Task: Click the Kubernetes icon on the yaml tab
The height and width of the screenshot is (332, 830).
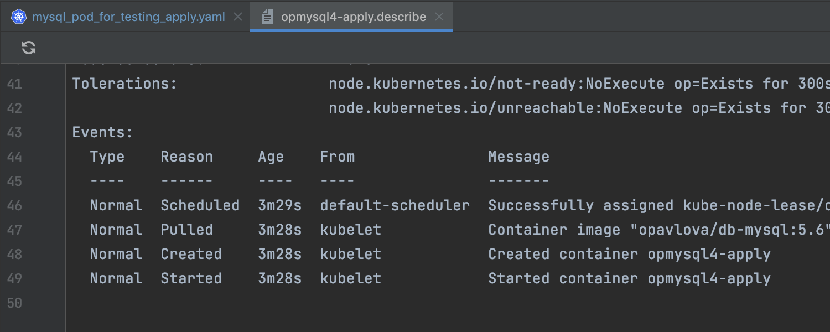Action: pyautogui.click(x=19, y=17)
